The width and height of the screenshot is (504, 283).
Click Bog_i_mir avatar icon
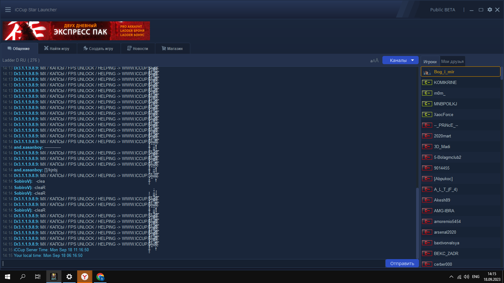[427, 72]
